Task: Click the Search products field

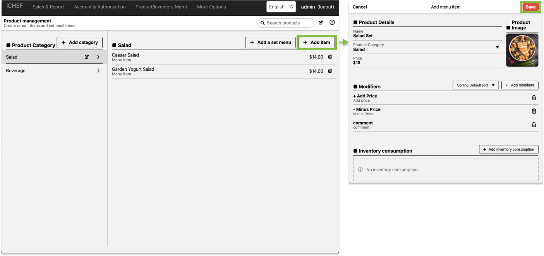Action: pos(286,23)
